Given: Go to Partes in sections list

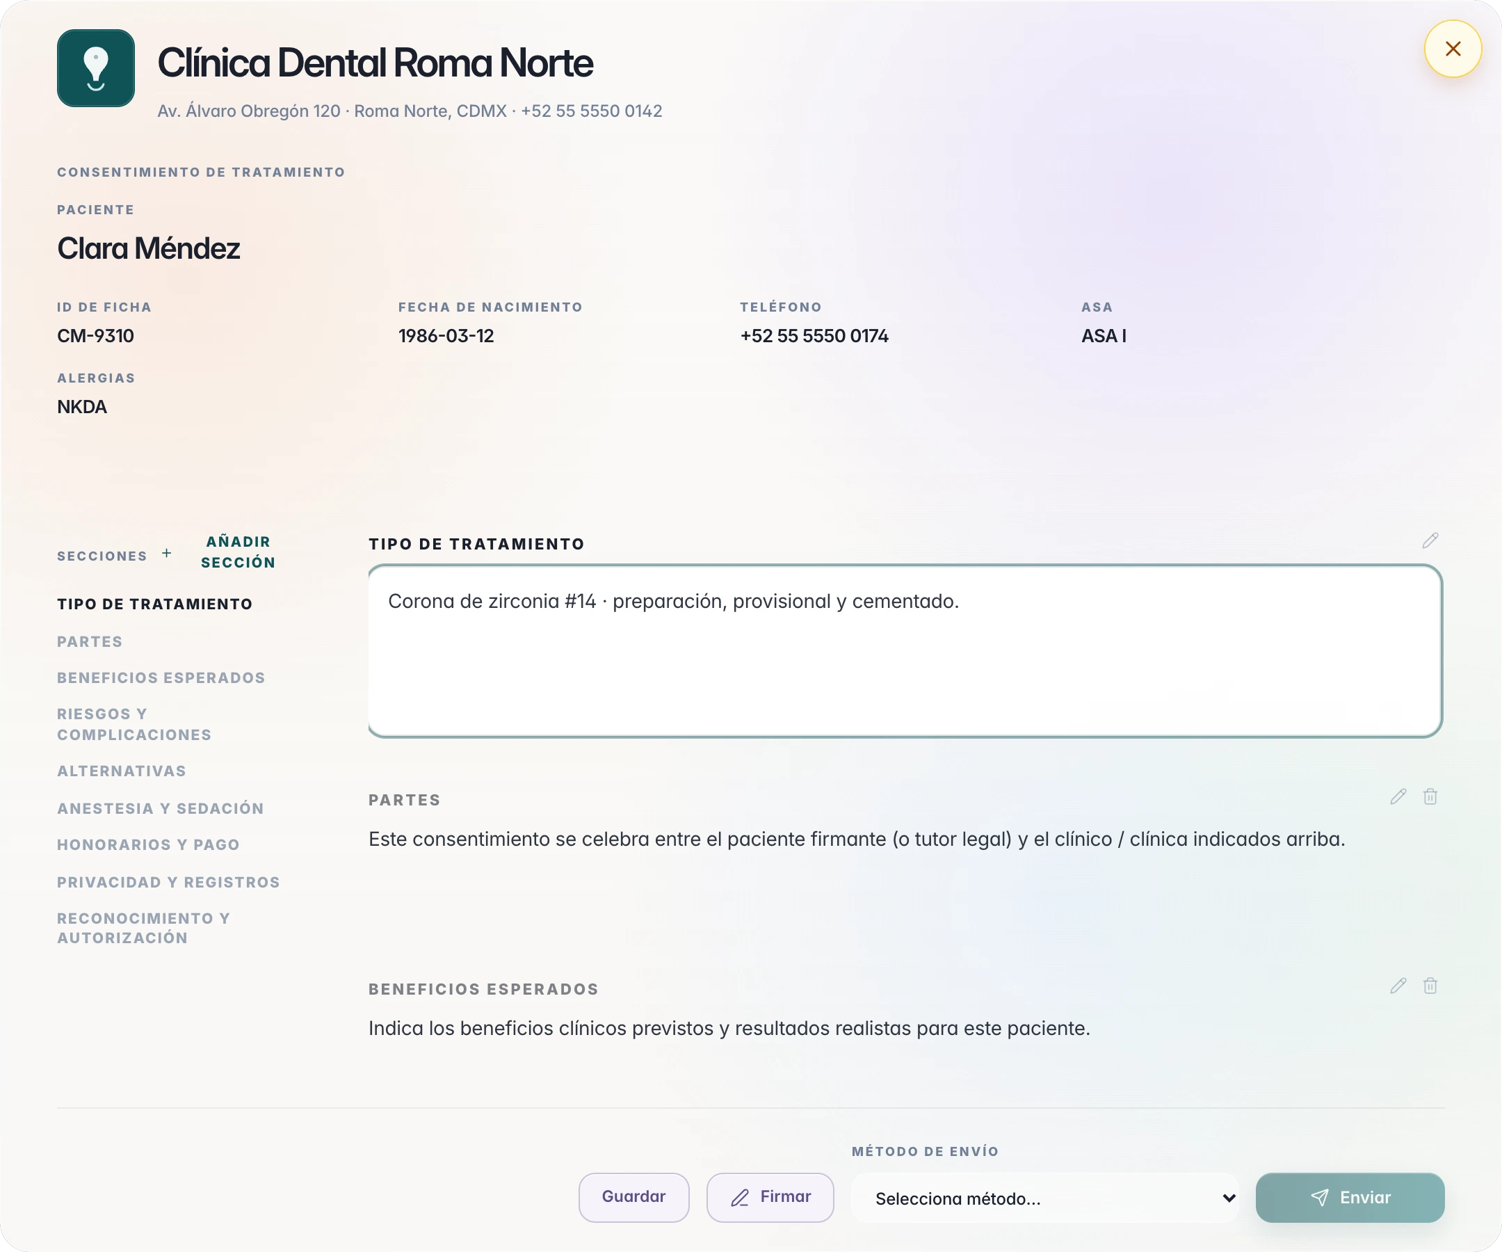Looking at the screenshot, I should coord(90,642).
